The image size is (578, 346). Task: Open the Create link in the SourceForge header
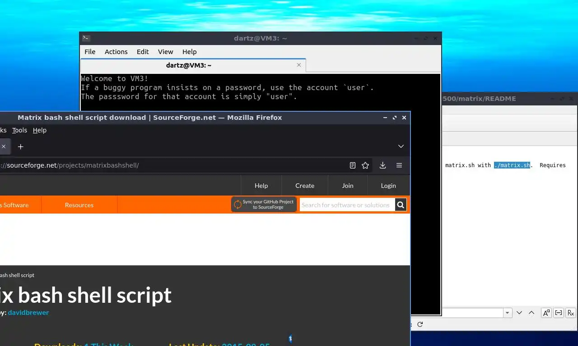pyautogui.click(x=305, y=186)
